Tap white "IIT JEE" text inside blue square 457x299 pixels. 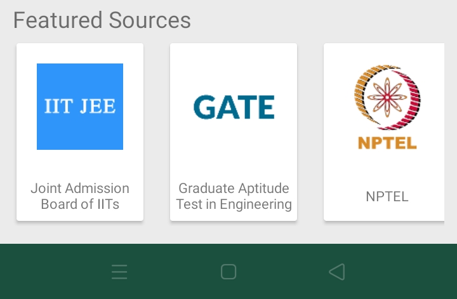tap(80, 106)
